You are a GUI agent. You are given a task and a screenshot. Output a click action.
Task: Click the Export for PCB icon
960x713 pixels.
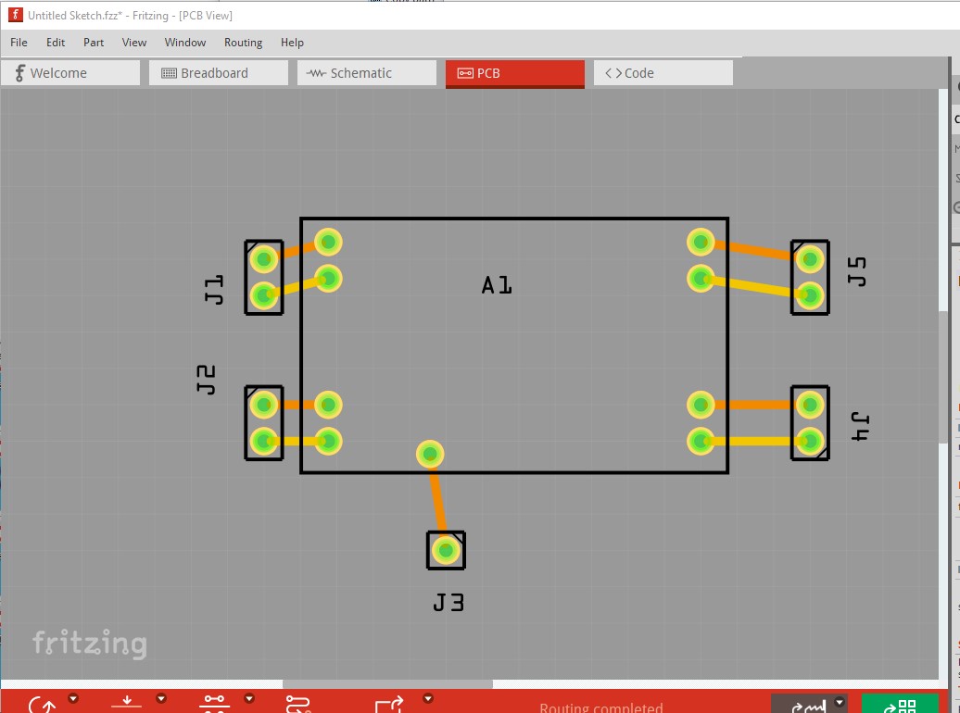(x=388, y=705)
